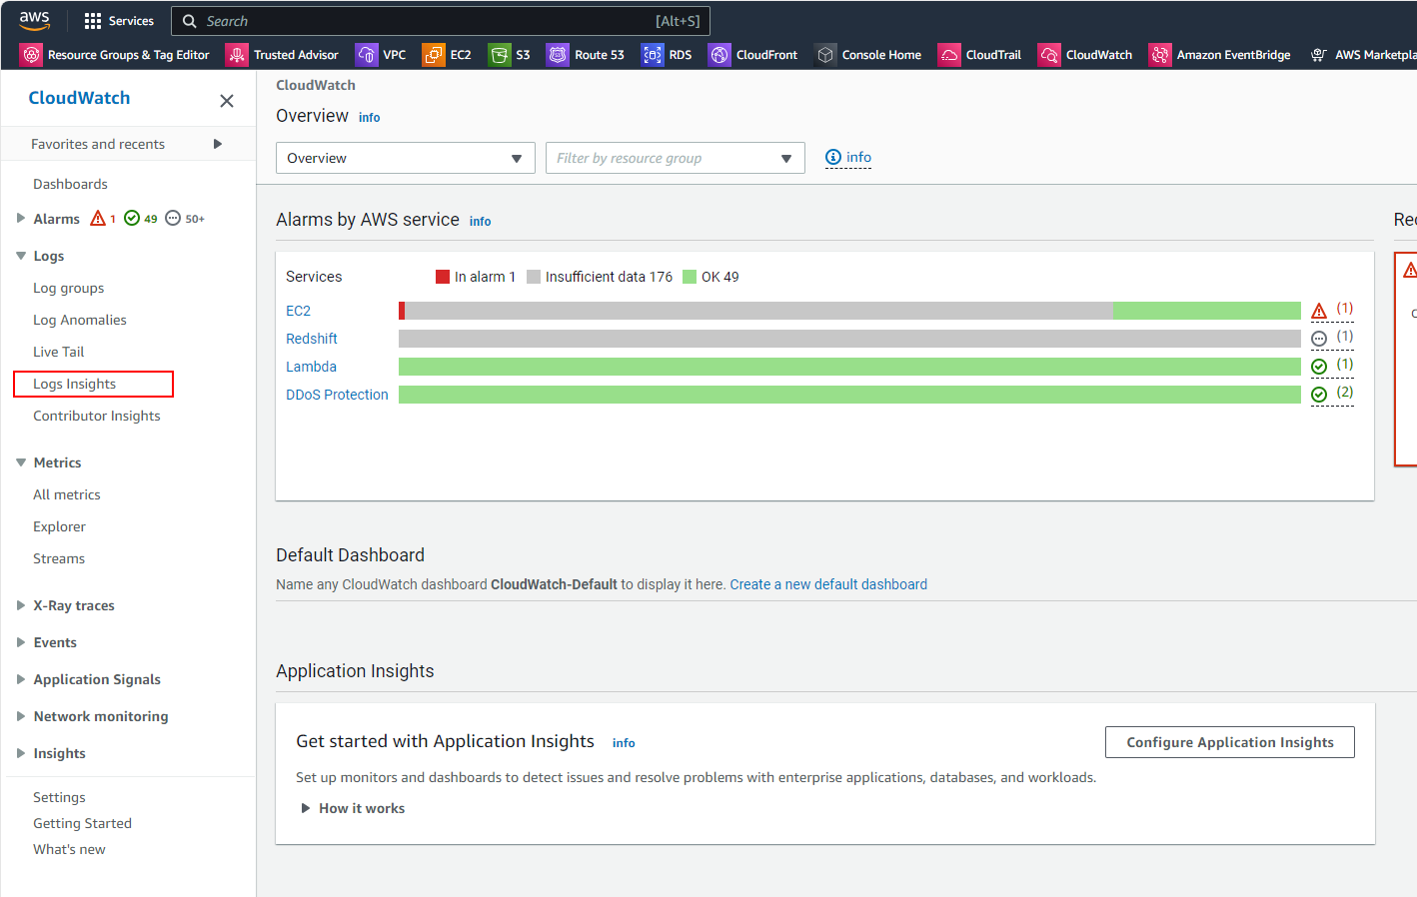Expand X-Ray traces section

[21, 605]
